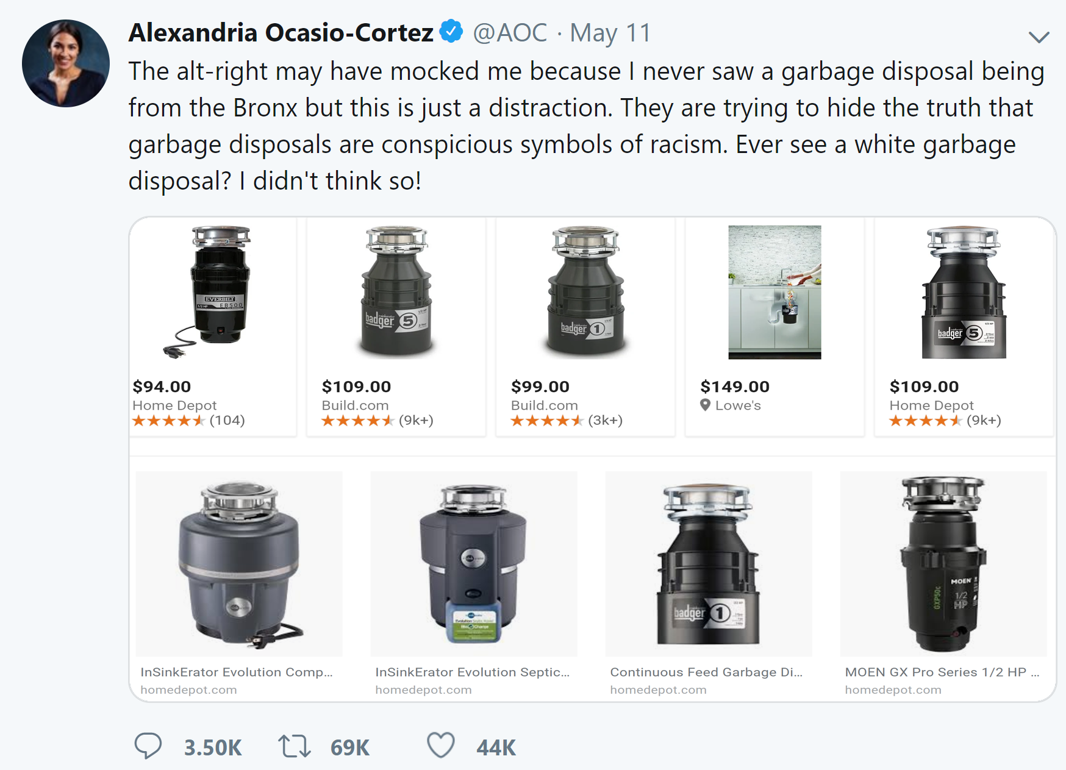Click the reply speech bubble icon

click(148, 746)
